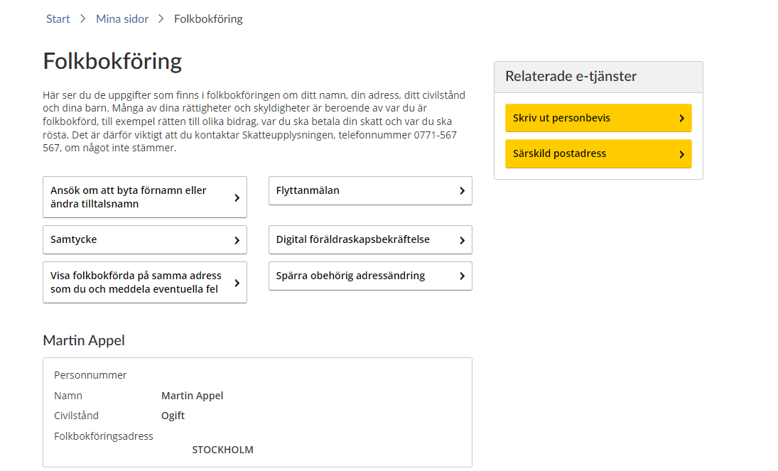Open Spärra obehörig adressändring
Viewport: 778px width, 471px height.
(x=369, y=276)
